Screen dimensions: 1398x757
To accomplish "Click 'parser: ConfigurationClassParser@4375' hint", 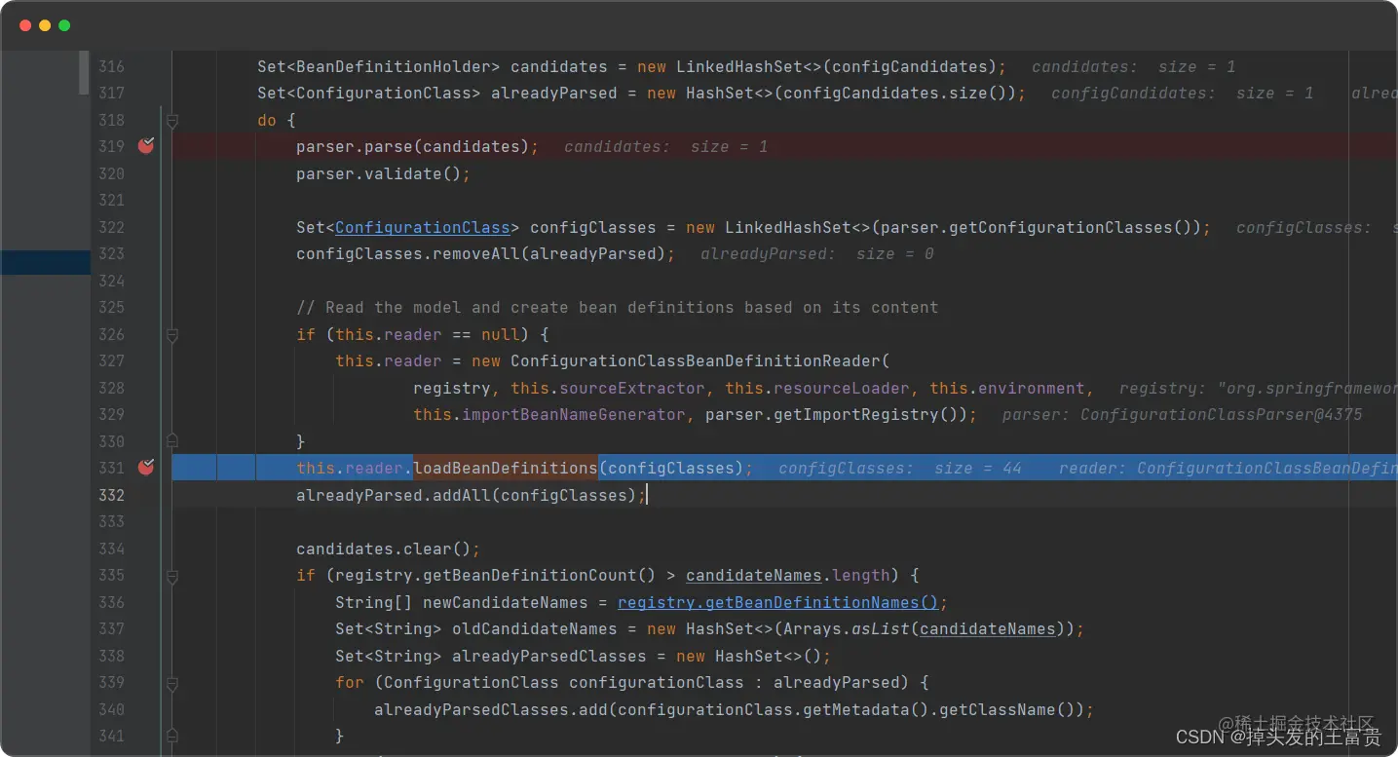I will coord(1183,414).
